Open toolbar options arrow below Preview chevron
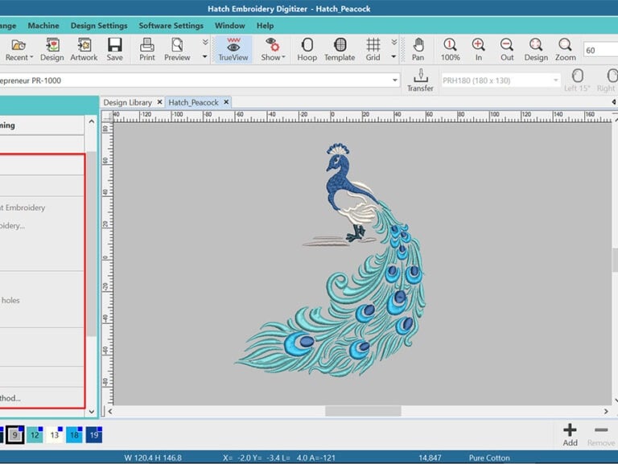This screenshot has height=464, width=618. [x=205, y=57]
